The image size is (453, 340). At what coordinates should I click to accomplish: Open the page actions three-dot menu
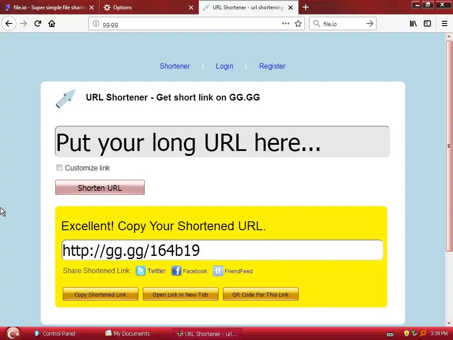285,23
